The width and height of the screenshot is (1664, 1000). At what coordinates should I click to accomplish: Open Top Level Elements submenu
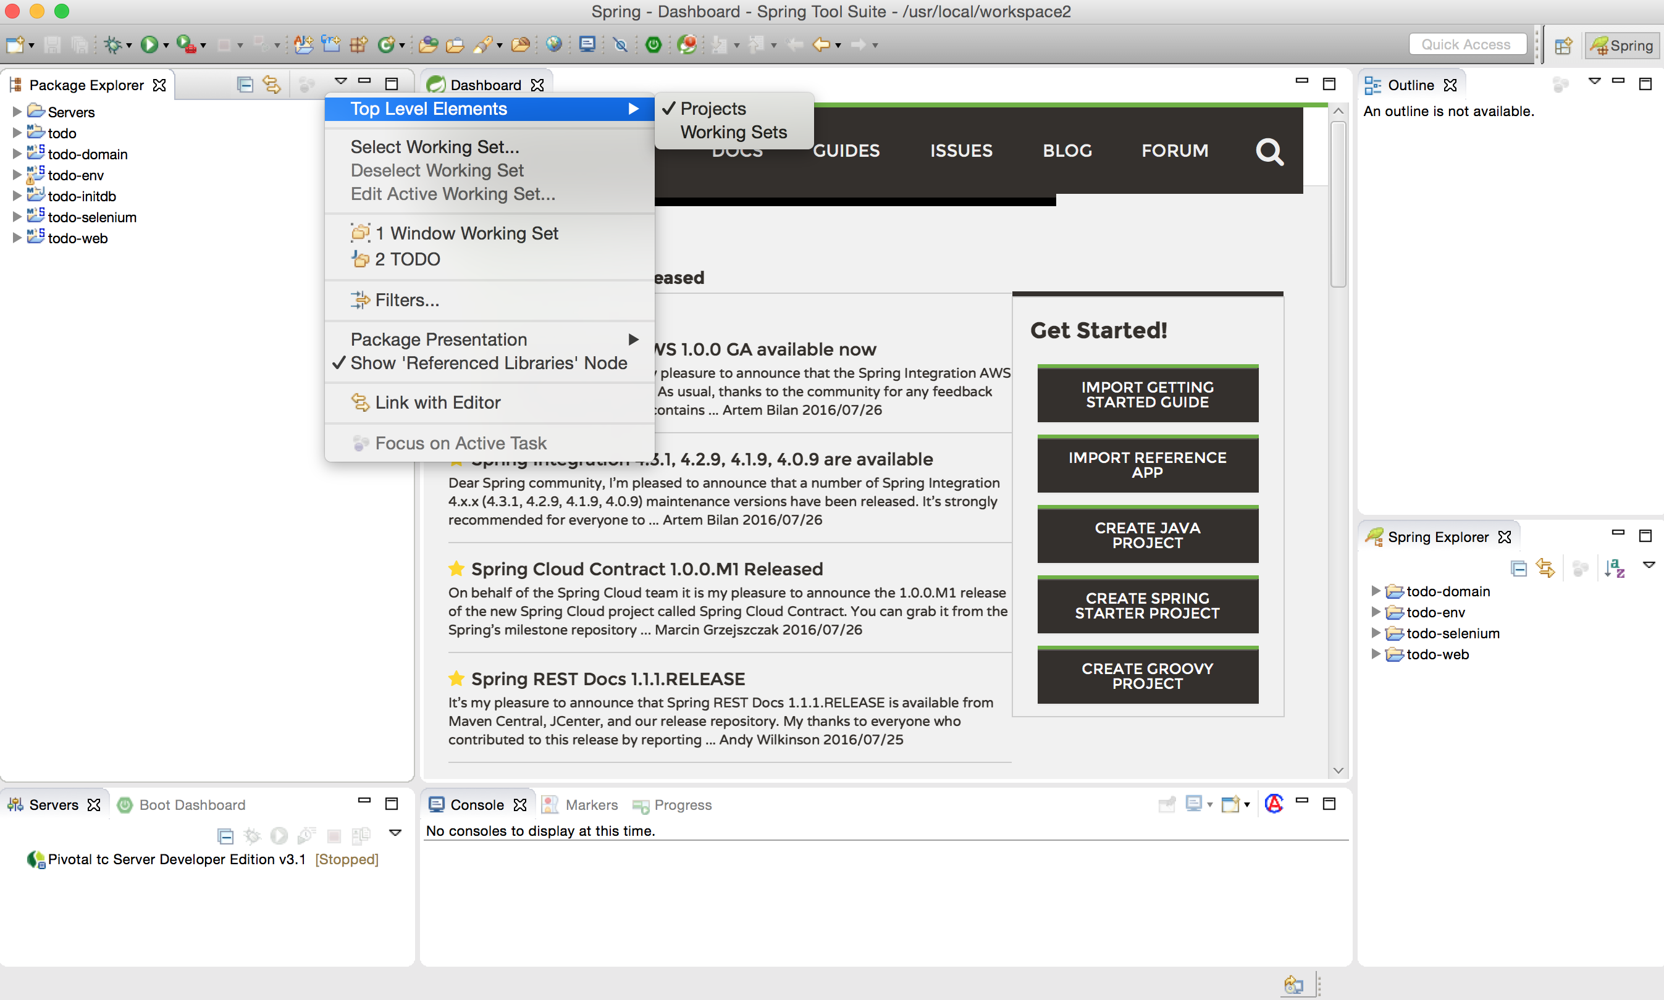pyautogui.click(x=489, y=109)
